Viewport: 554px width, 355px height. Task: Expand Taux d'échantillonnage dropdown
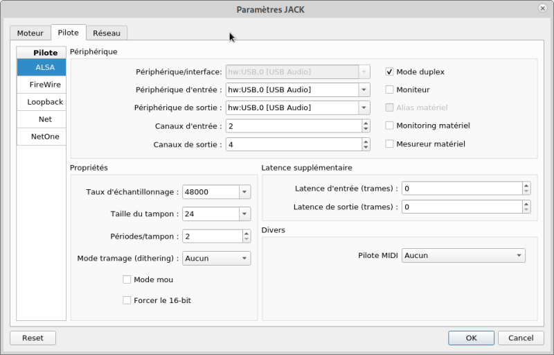244,192
